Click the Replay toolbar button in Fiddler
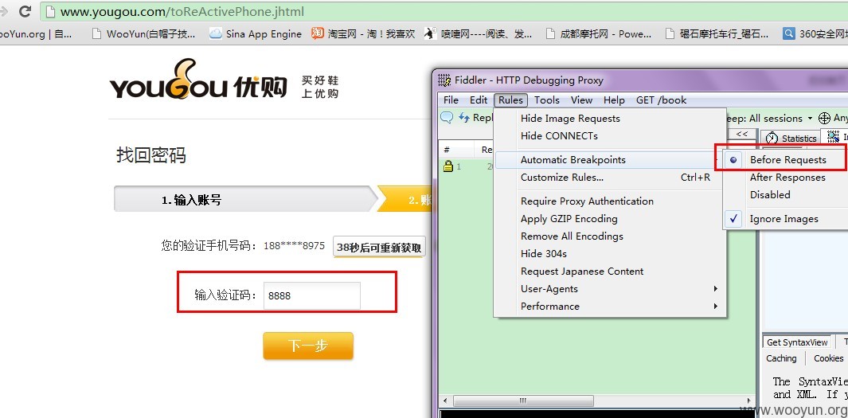The image size is (848, 418). pyautogui.click(x=476, y=117)
